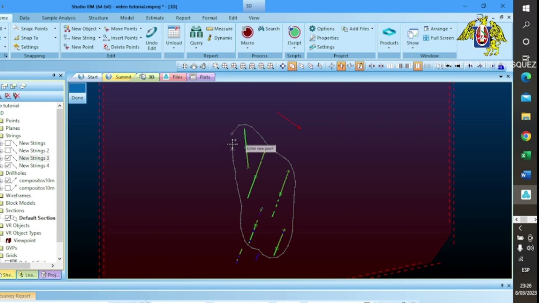Open Excel from the Windows taskbar
The height and width of the screenshot is (303, 539).
(526, 156)
